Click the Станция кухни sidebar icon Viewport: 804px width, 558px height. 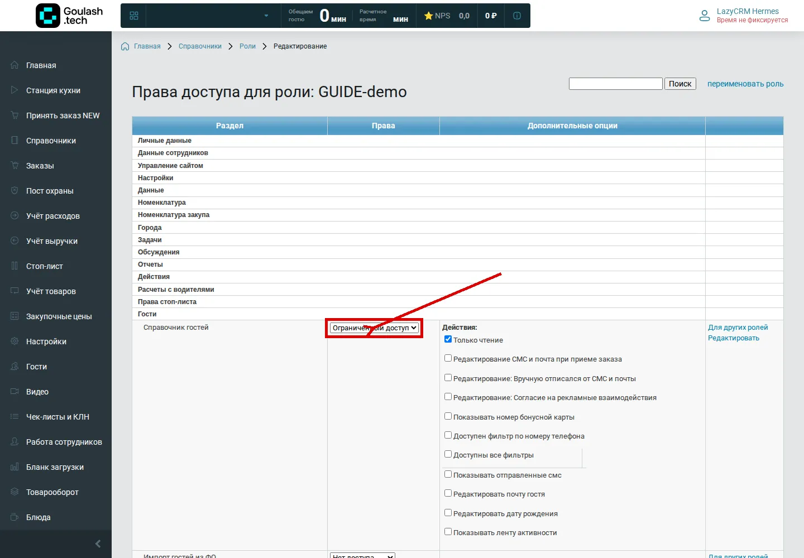[15, 90]
